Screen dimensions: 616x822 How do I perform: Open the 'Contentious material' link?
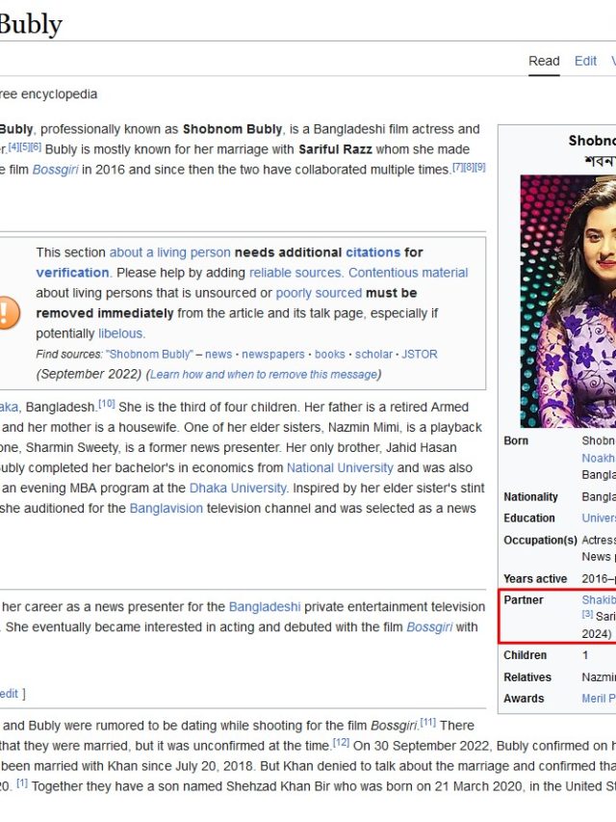tap(408, 273)
